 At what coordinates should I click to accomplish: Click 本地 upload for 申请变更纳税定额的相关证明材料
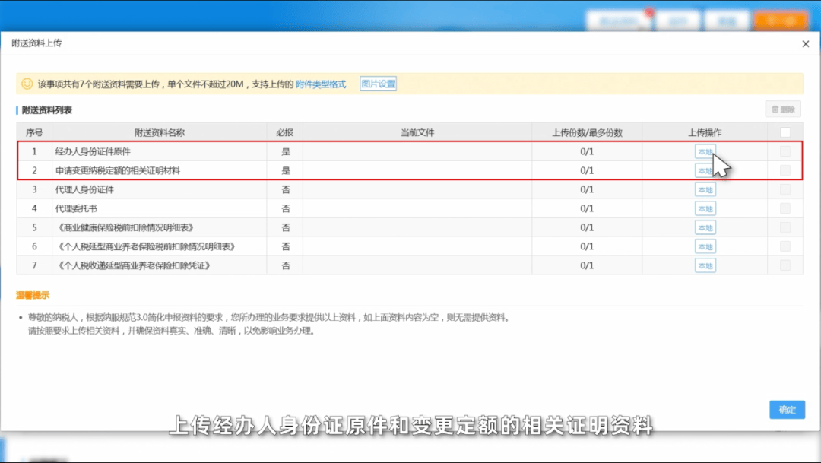pos(705,170)
